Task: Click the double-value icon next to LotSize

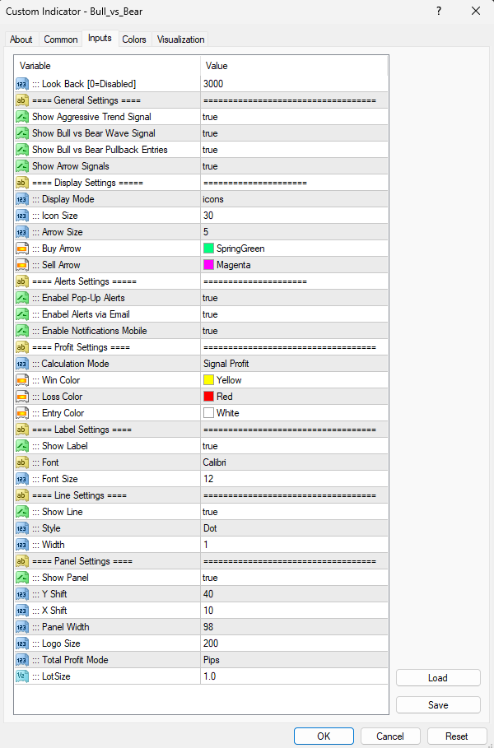Action: 22,676
